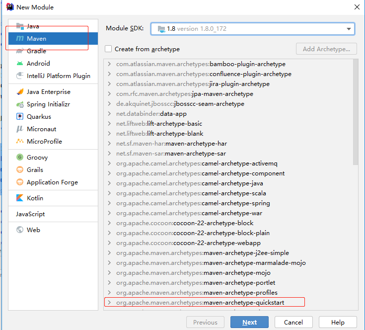Expand jira-plugin-archetype node
The image size is (365, 330).
point(109,84)
